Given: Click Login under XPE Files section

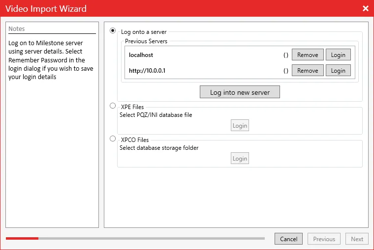Looking at the screenshot, I should coord(240,125).
